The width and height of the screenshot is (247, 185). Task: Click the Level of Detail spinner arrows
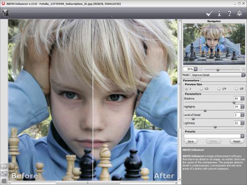(242, 115)
